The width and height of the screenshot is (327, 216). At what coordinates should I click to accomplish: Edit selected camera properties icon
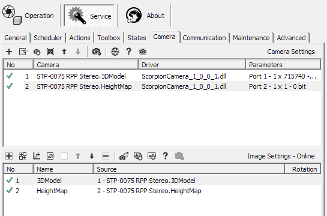click(23, 52)
